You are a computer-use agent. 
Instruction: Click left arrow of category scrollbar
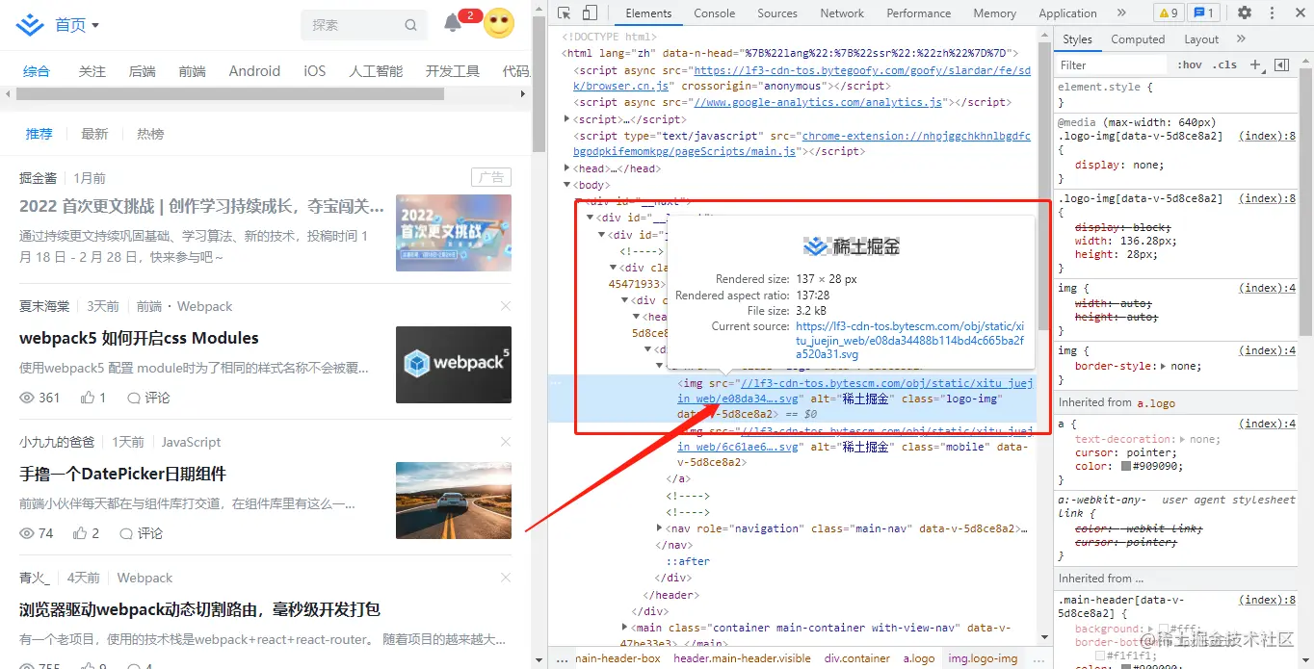[8, 94]
